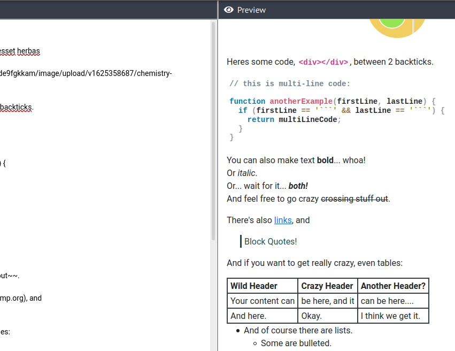Click the 'Another Header?' table header
This screenshot has height=351, width=455.
(x=393, y=286)
